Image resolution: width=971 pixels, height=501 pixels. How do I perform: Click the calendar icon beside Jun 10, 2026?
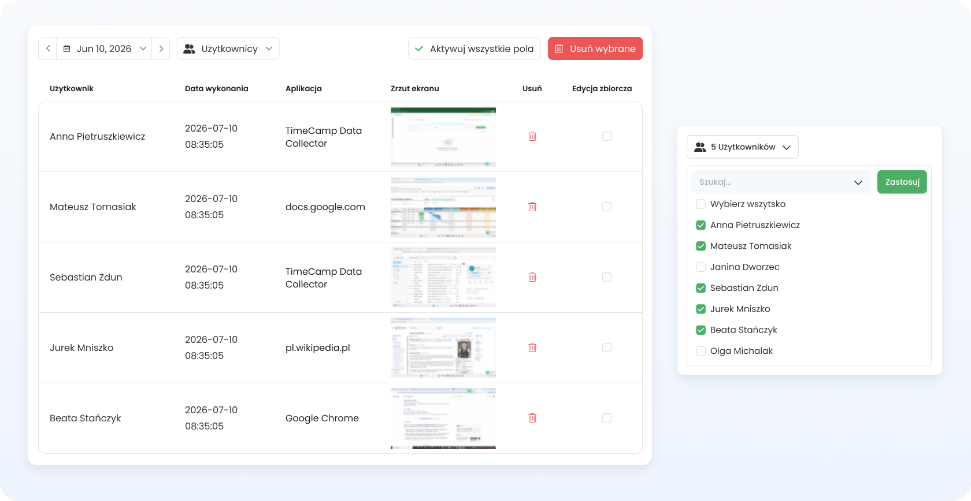click(67, 48)
